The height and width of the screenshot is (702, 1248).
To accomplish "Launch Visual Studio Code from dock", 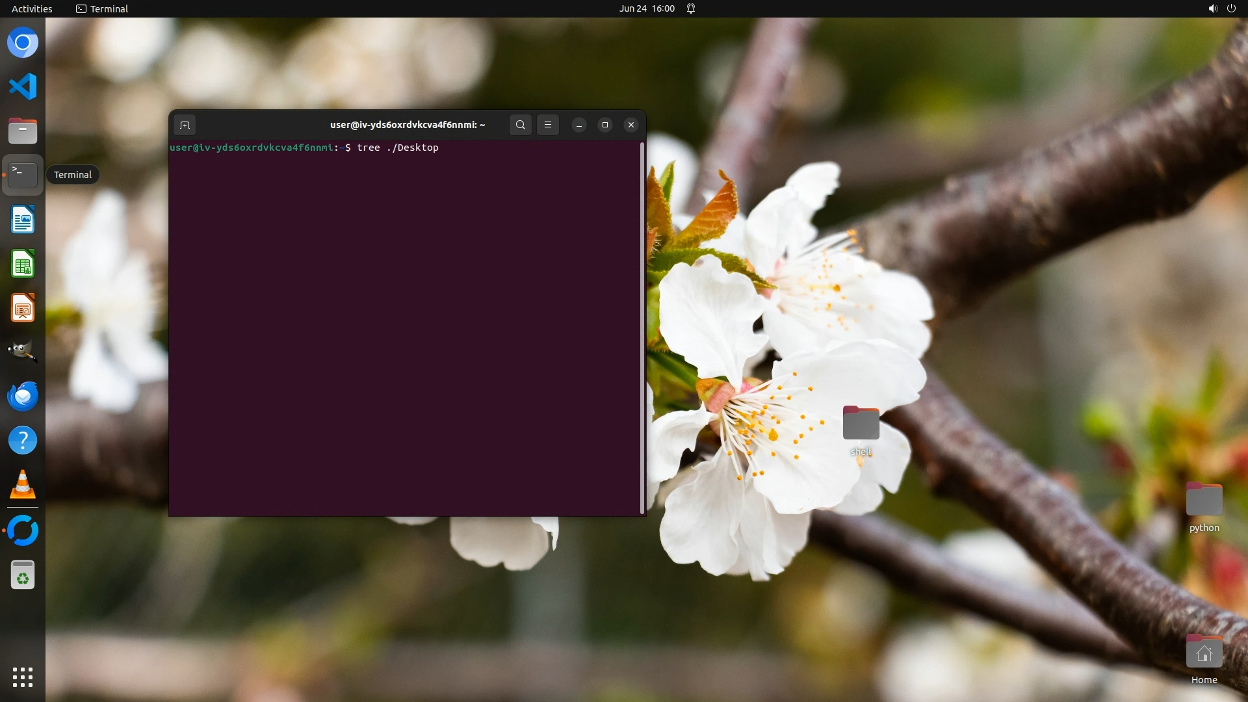I will tap(23, 86).
